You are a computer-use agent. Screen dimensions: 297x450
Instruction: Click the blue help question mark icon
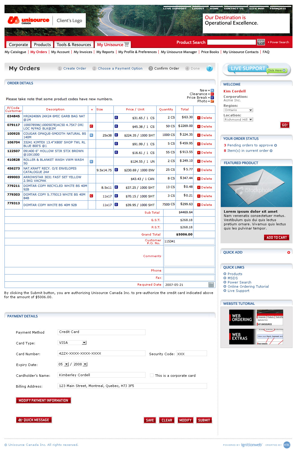(209, 68)
